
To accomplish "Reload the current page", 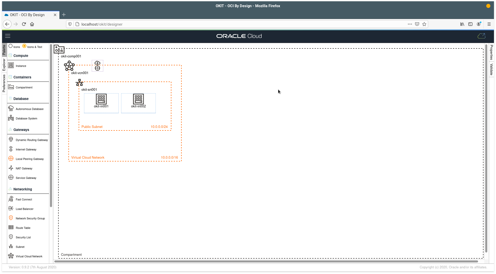I will [x=24, y=24].
